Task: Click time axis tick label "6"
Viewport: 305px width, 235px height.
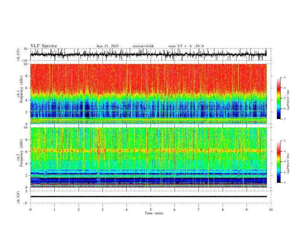Action: coord(175,210)
